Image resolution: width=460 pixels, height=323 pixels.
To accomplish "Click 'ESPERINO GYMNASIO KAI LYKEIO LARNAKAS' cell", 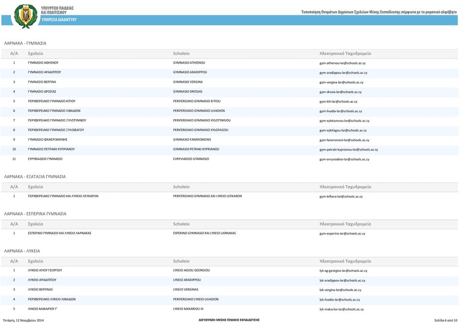I will 205,234.
